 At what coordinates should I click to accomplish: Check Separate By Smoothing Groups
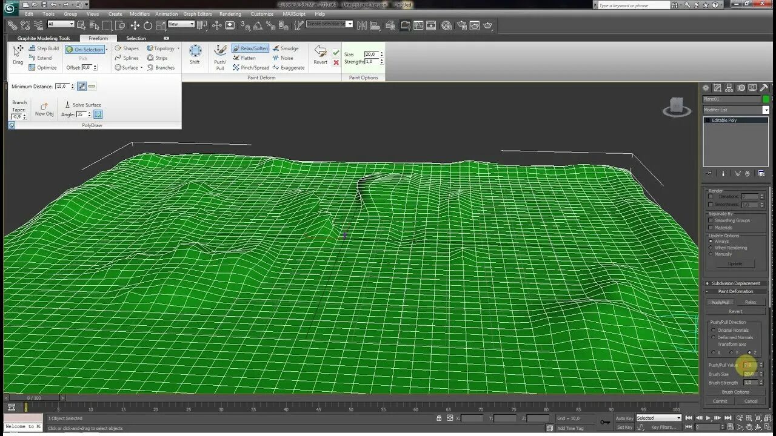pos(711,220)
